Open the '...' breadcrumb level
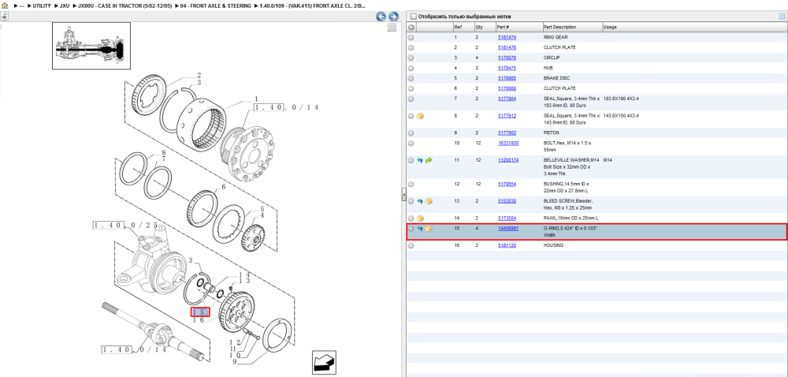Viewport: 788px width, 377px height. [x=21, y=6]
